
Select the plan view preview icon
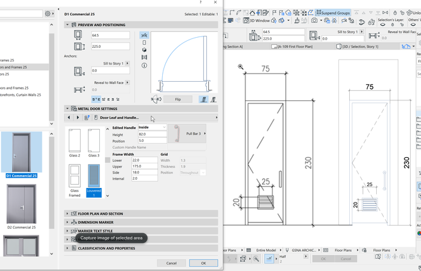(144, 35)
